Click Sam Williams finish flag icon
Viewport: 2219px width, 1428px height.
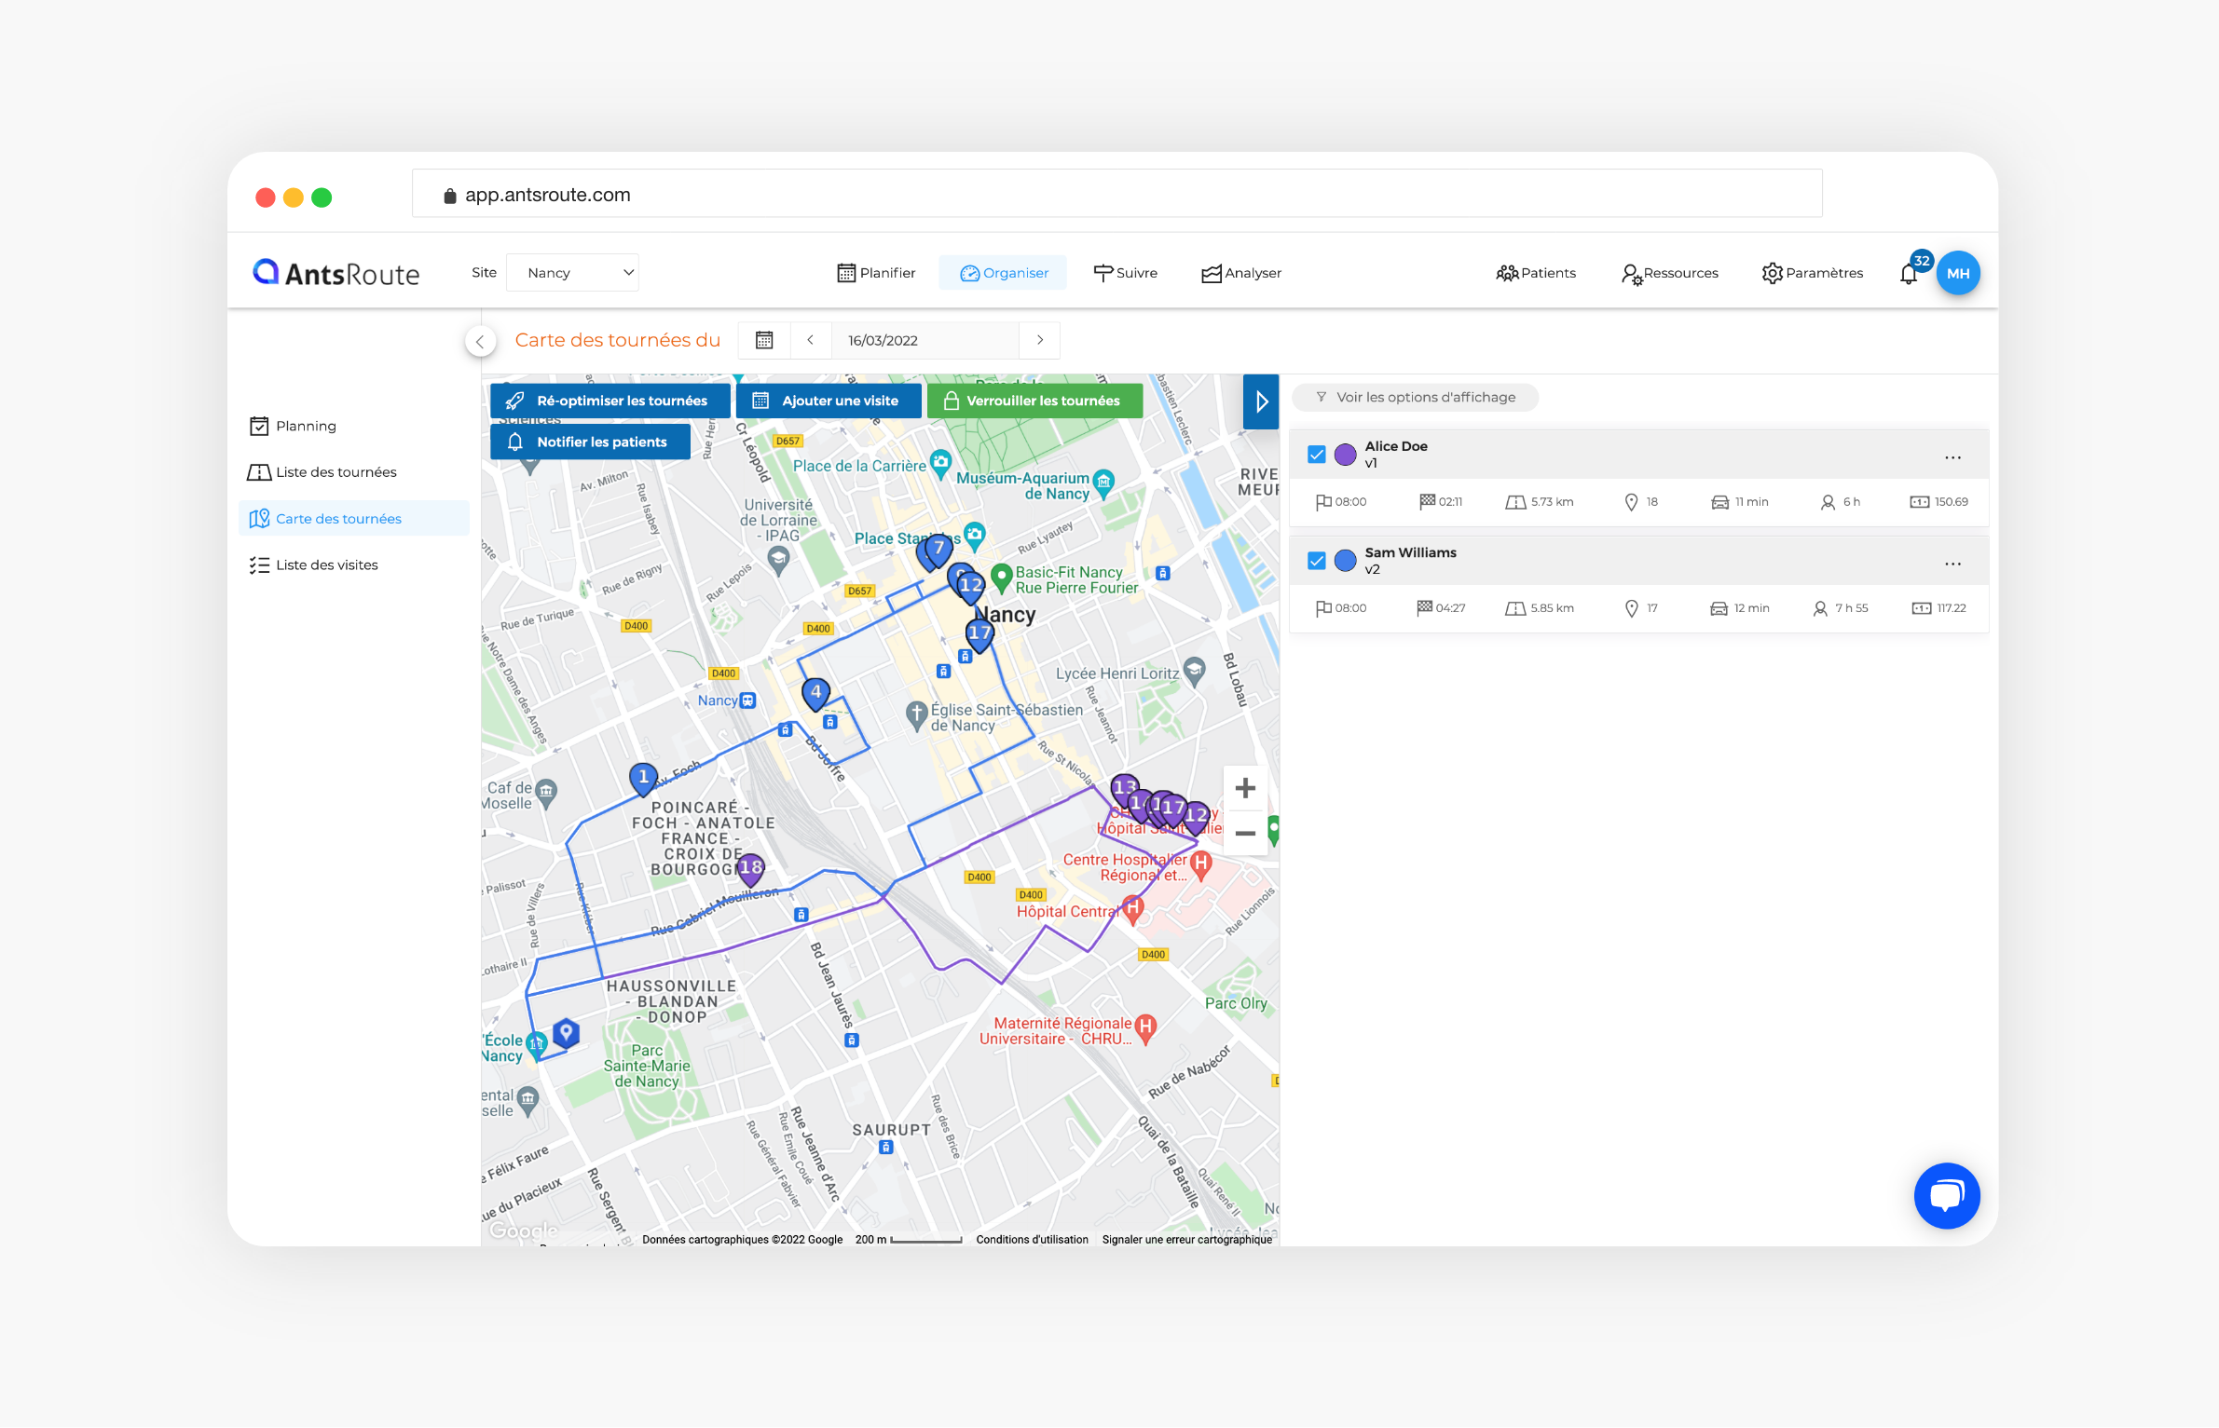[1424, 607]
